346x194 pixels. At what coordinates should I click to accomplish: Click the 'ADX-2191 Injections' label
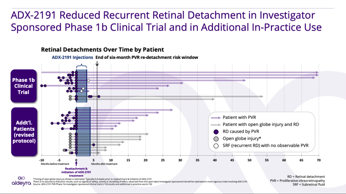click(72, 57)
